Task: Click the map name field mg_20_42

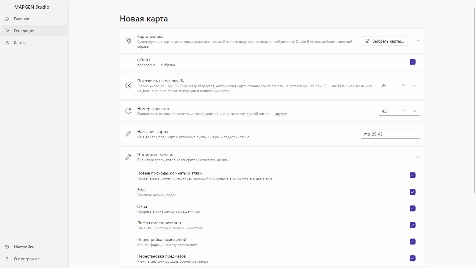Action: coord(391,134)
